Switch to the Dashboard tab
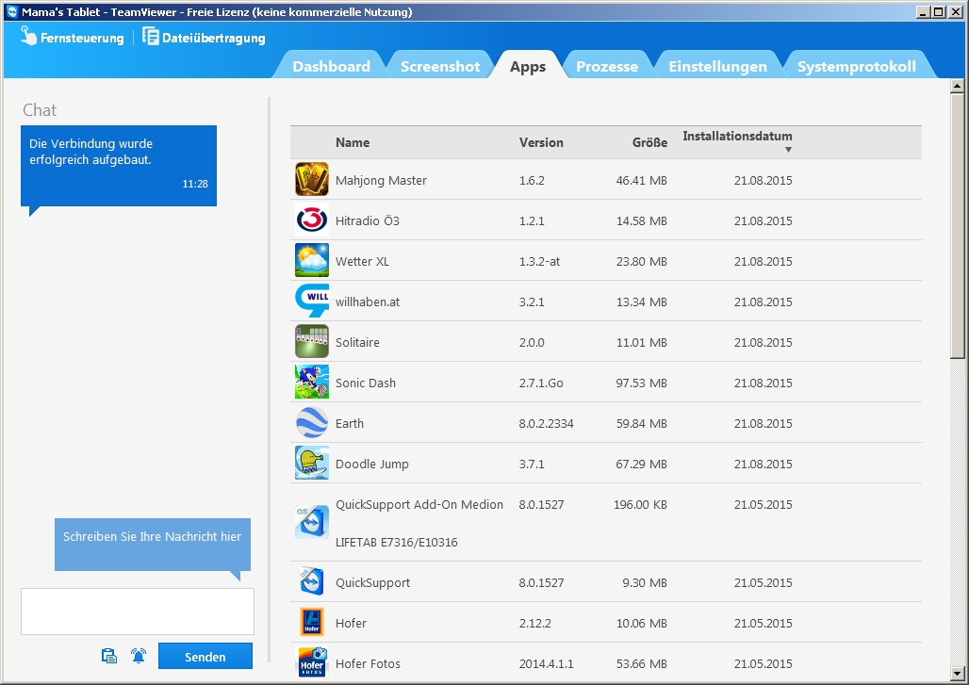Viewport: 969px width, 685px height. click(x=331, y=66)
